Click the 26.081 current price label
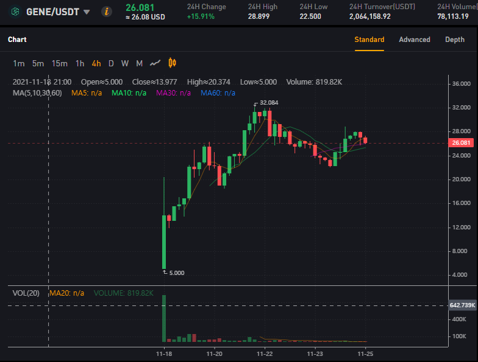 coord(140,7)
